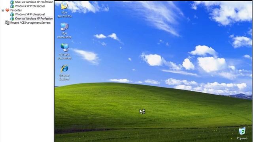This screenshot has height=142, width=253.
Task: Click the VM icon of the topmost clone entry
Action: click(x=12, y=2)
